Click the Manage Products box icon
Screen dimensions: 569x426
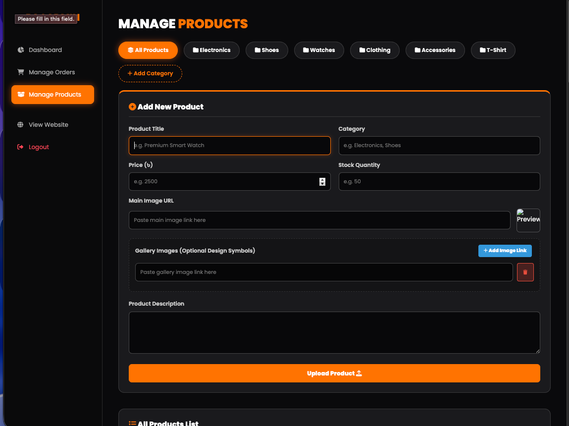[x=21, y=94]
